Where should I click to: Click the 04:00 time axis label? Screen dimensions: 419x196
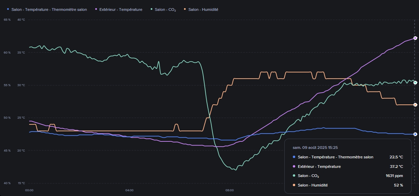click(x=129, y=190)
